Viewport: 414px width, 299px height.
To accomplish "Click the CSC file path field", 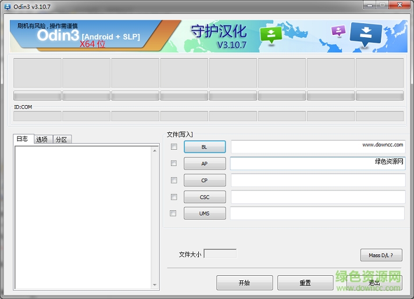I will click(x=317, y=197).
